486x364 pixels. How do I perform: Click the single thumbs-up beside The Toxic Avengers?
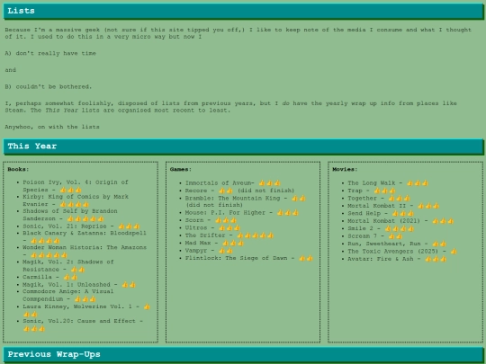tap(454, 252)
